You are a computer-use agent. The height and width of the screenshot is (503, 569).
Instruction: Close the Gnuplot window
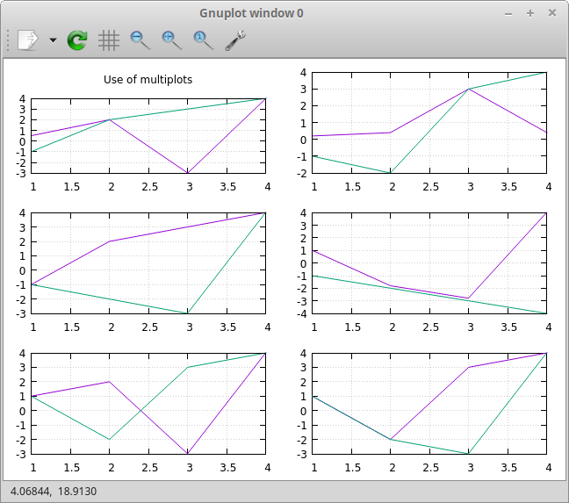(x=551, y=13)
